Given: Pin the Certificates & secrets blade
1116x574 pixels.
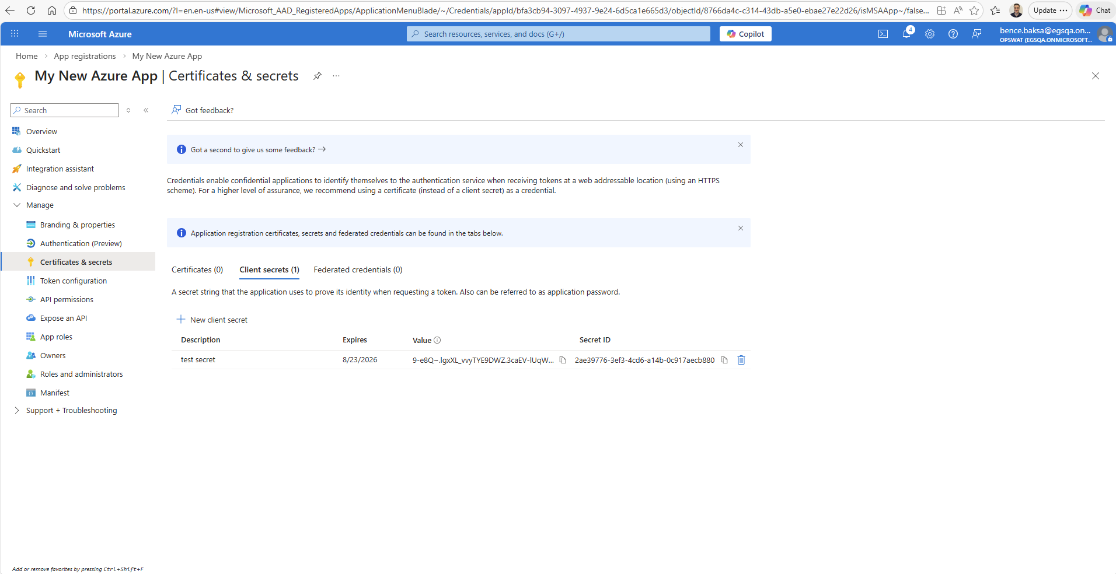Looking at the screenshot, I should 317,76.
